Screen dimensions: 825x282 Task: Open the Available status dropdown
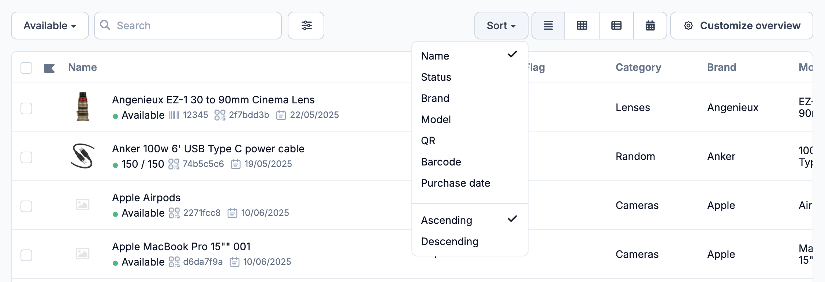click(50, 26)
